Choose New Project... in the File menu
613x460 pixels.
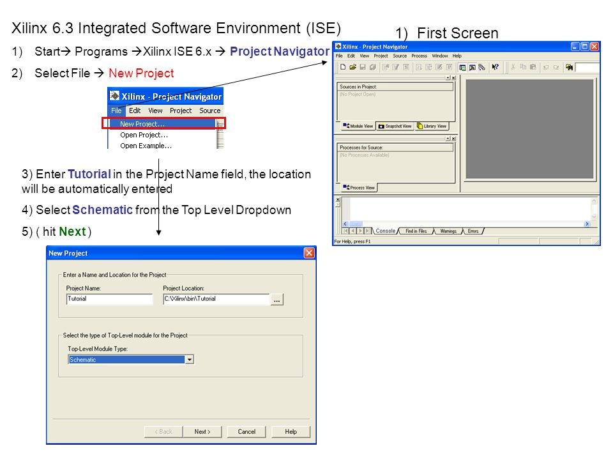(x=162, y=123)
